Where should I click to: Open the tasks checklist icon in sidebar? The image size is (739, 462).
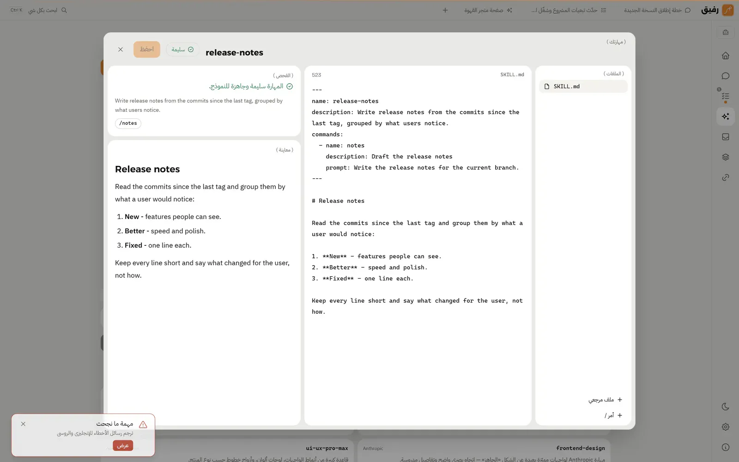click(725, 96)
